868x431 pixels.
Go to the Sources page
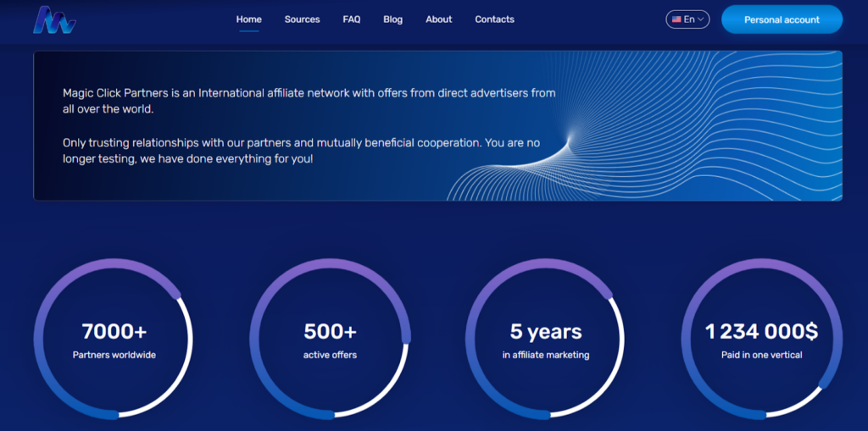tap(302, 19)
